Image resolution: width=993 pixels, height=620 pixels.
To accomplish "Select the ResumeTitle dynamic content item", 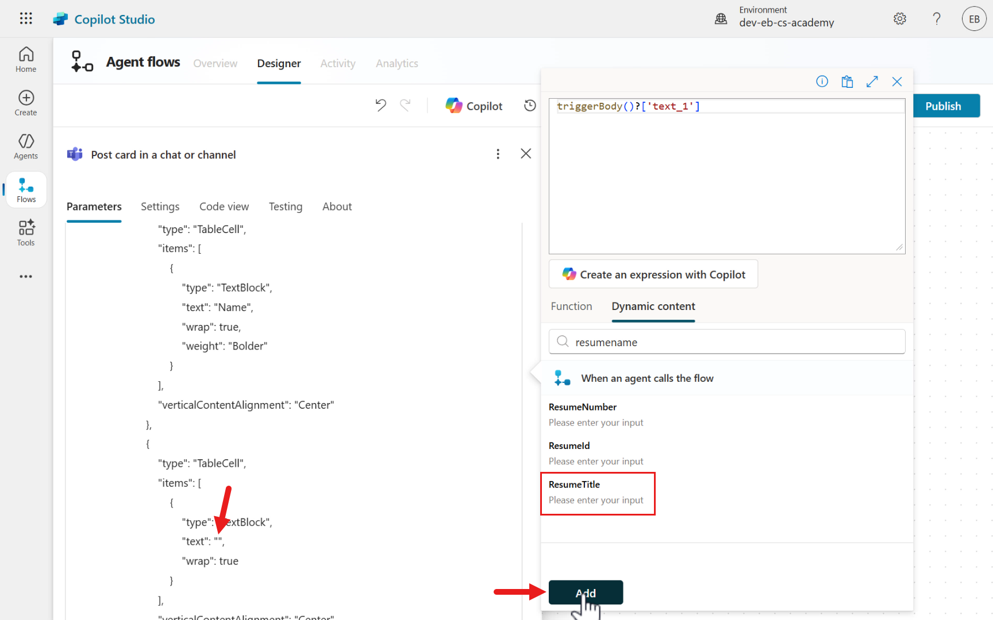I will [597, 493].
